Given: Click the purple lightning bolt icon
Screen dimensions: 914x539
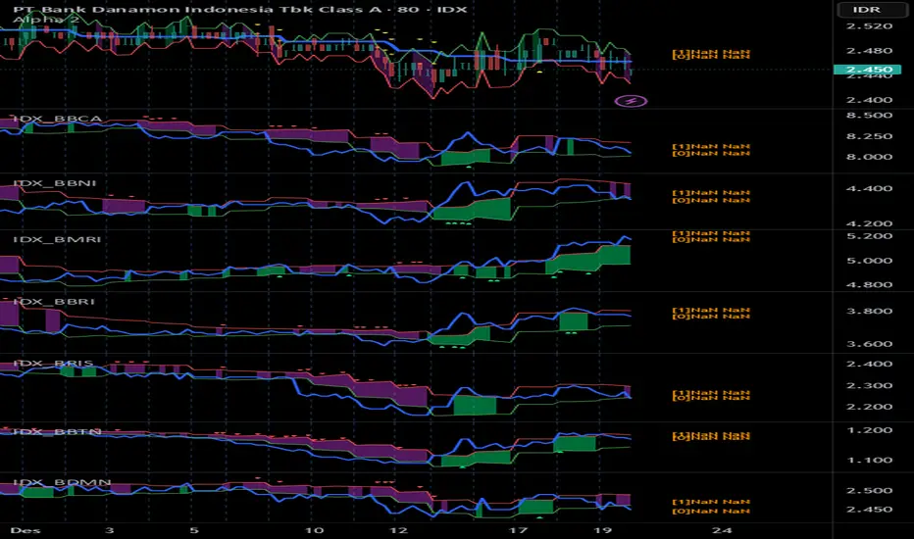Looking at the screenshot, I should [631, 101].
